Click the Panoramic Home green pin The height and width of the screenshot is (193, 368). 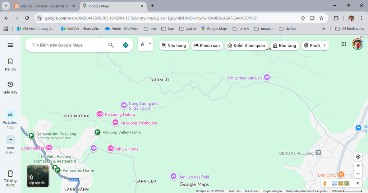click(58, 170)
